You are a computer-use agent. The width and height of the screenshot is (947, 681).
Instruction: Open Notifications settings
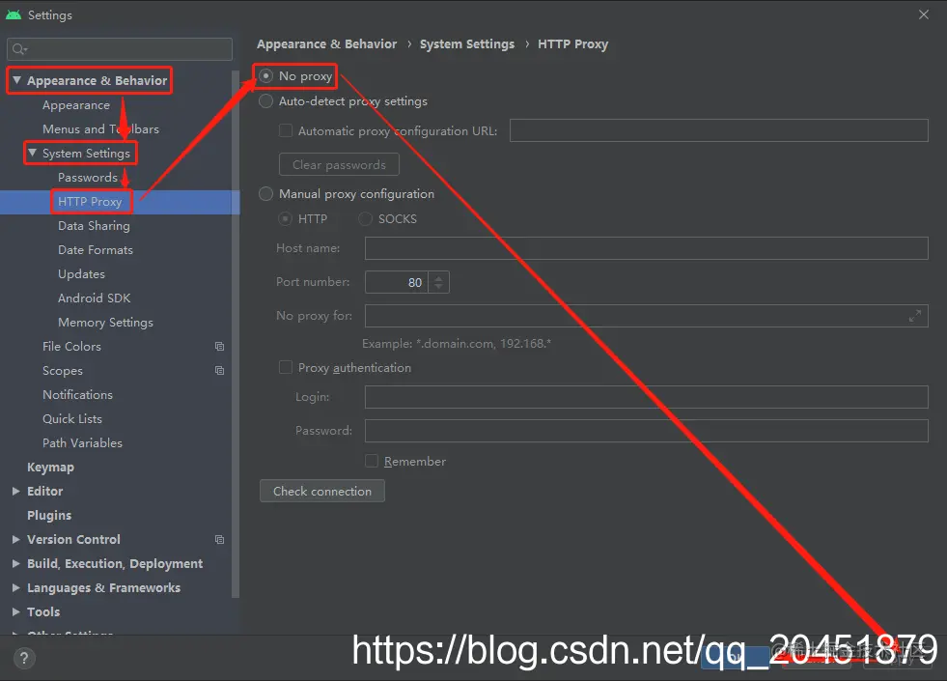pyautogui.click(x=77, y=395)
